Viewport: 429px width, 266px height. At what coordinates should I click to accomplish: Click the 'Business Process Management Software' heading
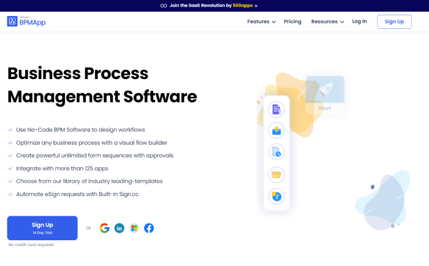[102, 85]
